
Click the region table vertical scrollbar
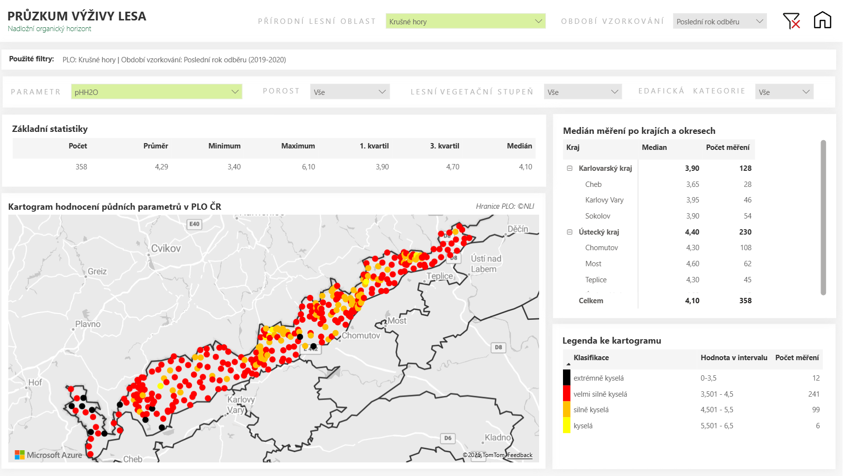(823, 218)
